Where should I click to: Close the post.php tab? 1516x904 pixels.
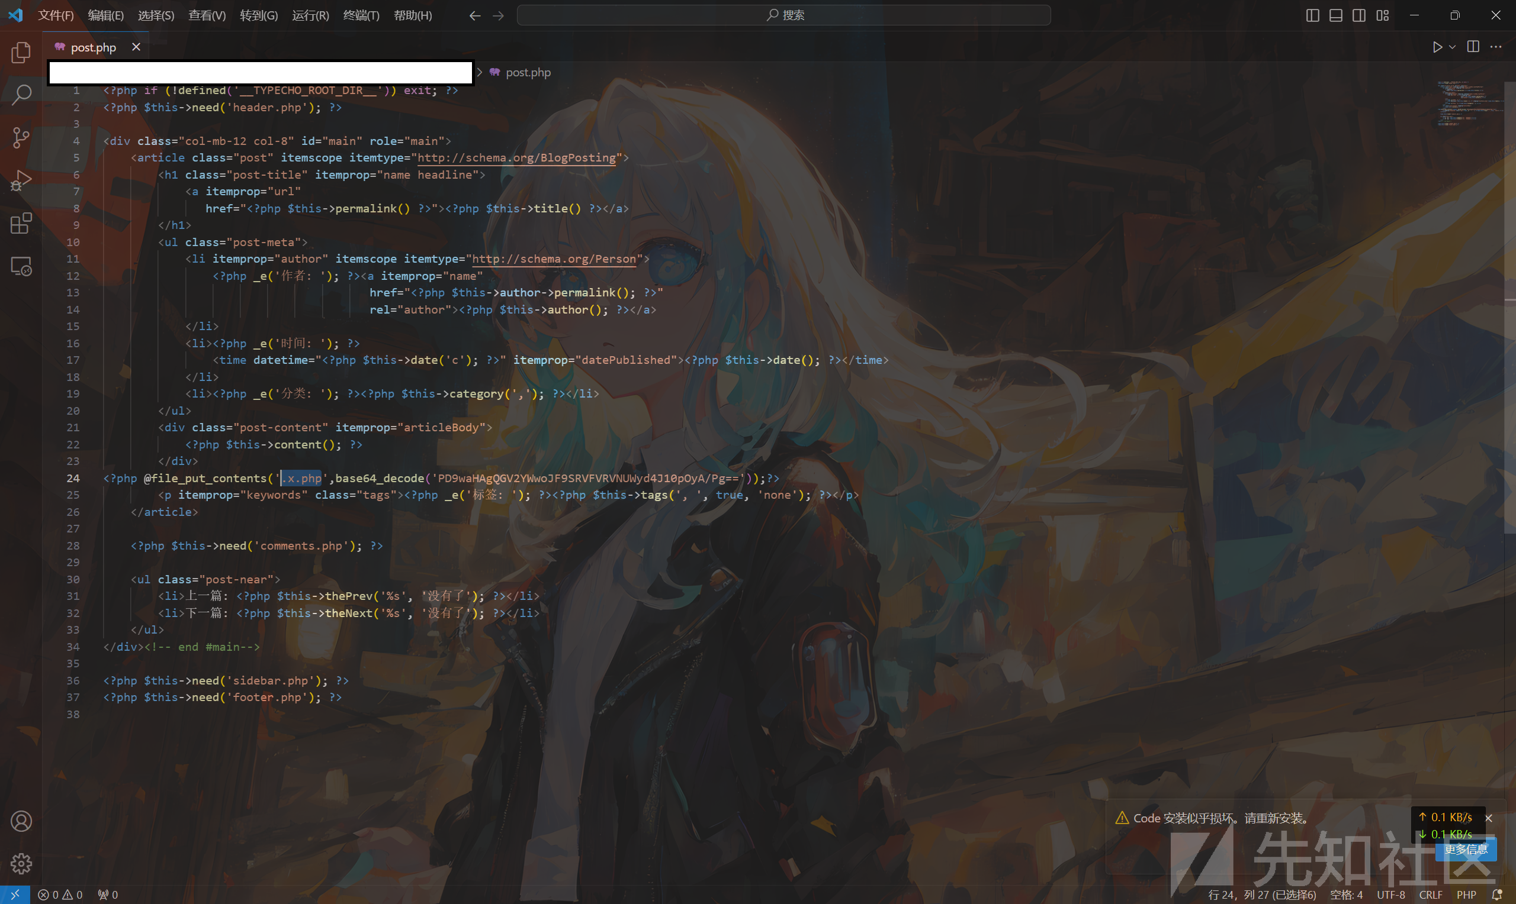(136, 47)
